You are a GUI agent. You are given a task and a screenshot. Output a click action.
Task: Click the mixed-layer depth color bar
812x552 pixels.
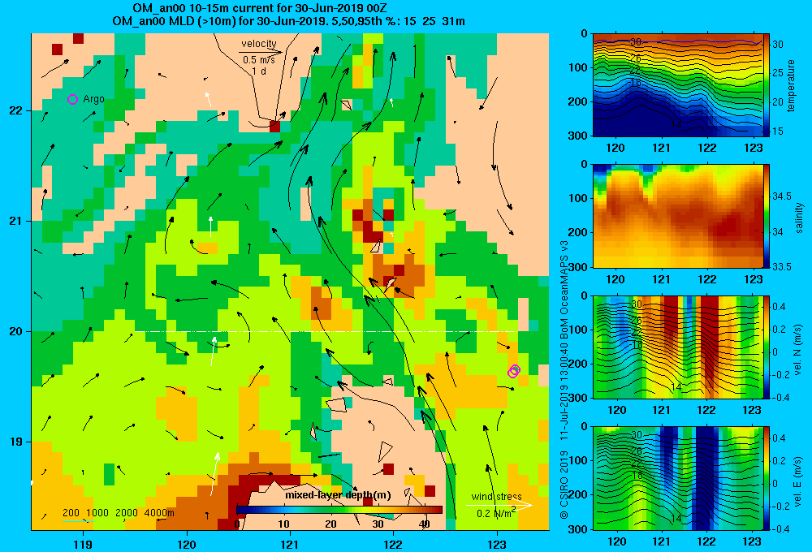click(339, 510)
